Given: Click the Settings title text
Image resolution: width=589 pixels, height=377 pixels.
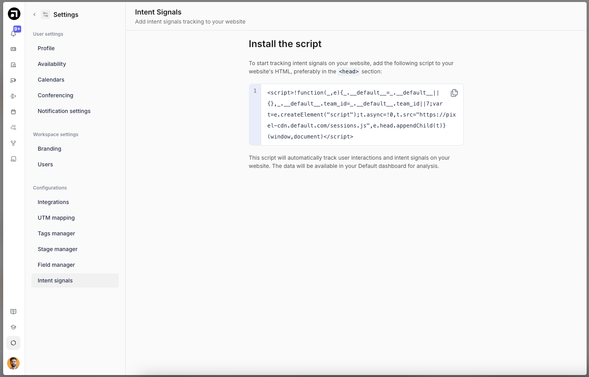Looking at the screenshot, I should (66, 15).
